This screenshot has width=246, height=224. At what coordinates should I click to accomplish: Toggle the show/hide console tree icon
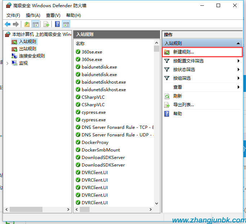tap(36, 24)
